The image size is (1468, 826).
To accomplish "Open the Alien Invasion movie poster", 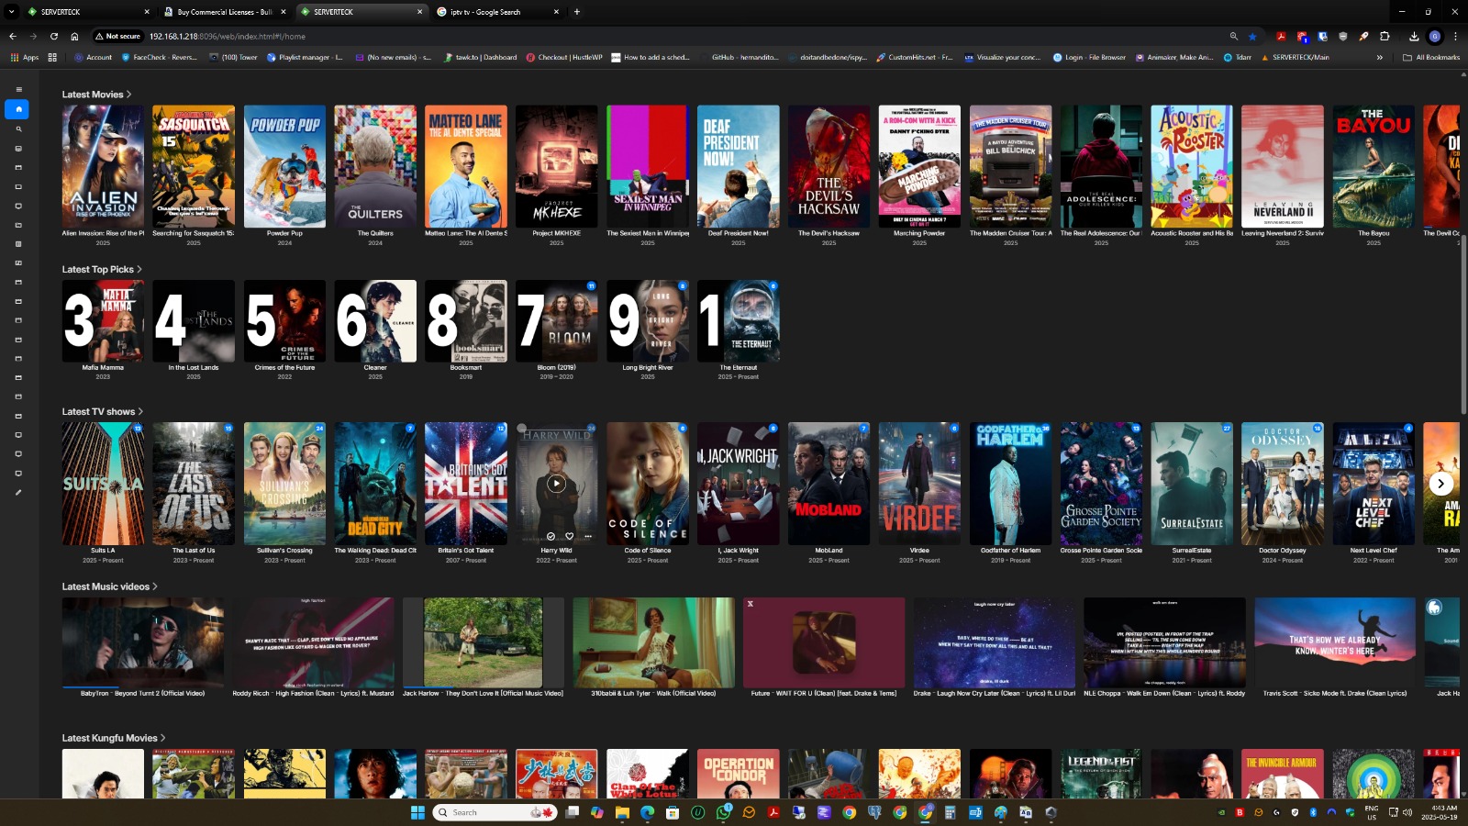I will coord(103,166).
